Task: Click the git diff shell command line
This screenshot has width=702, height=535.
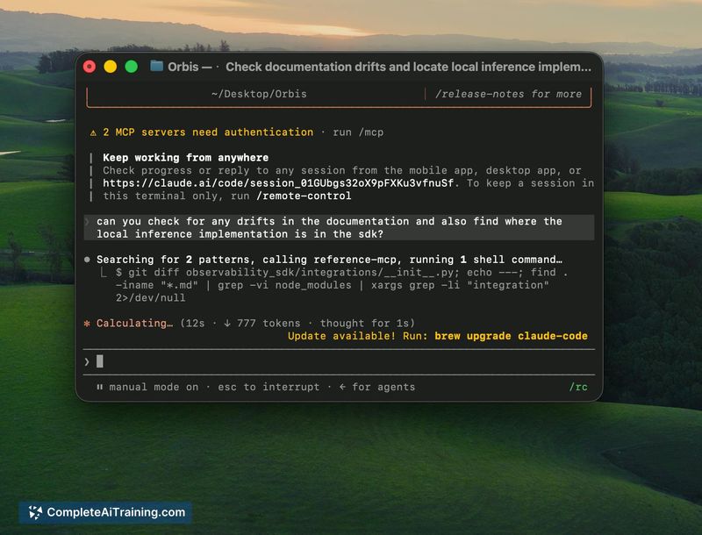Action: (x=341, y=273)
